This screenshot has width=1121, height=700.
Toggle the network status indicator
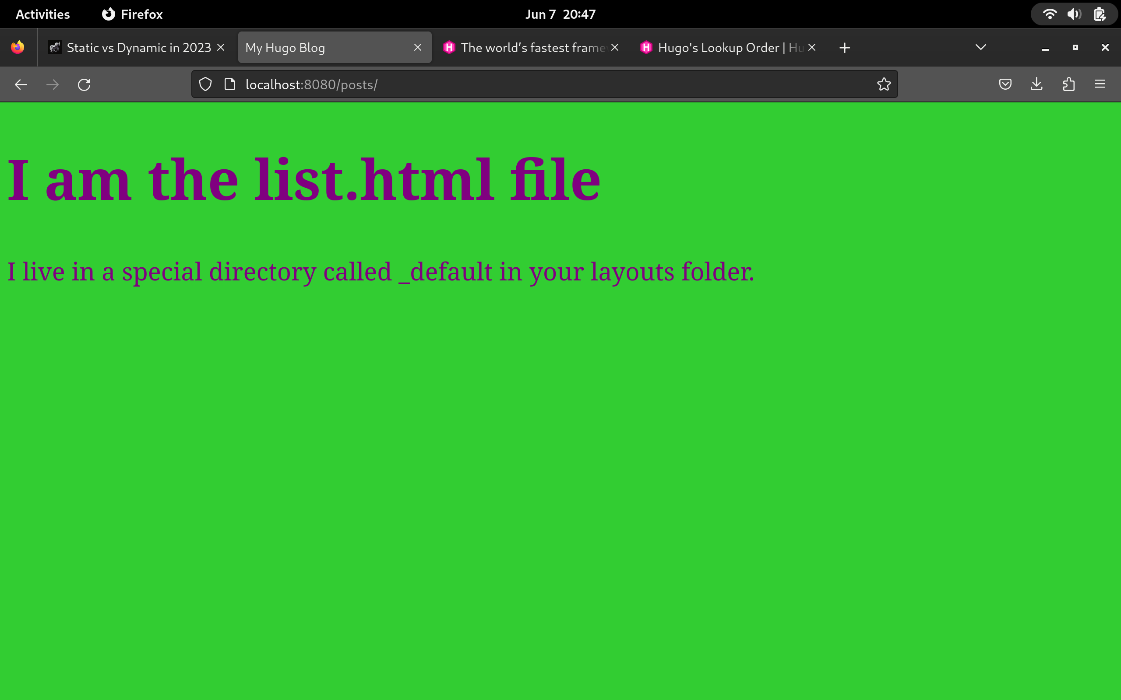pyautogui.click(x=1050, y=14)
